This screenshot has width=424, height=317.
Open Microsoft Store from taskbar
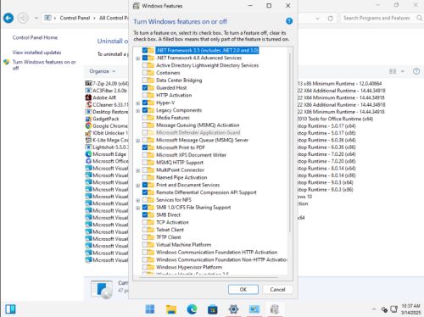point(213,309)
